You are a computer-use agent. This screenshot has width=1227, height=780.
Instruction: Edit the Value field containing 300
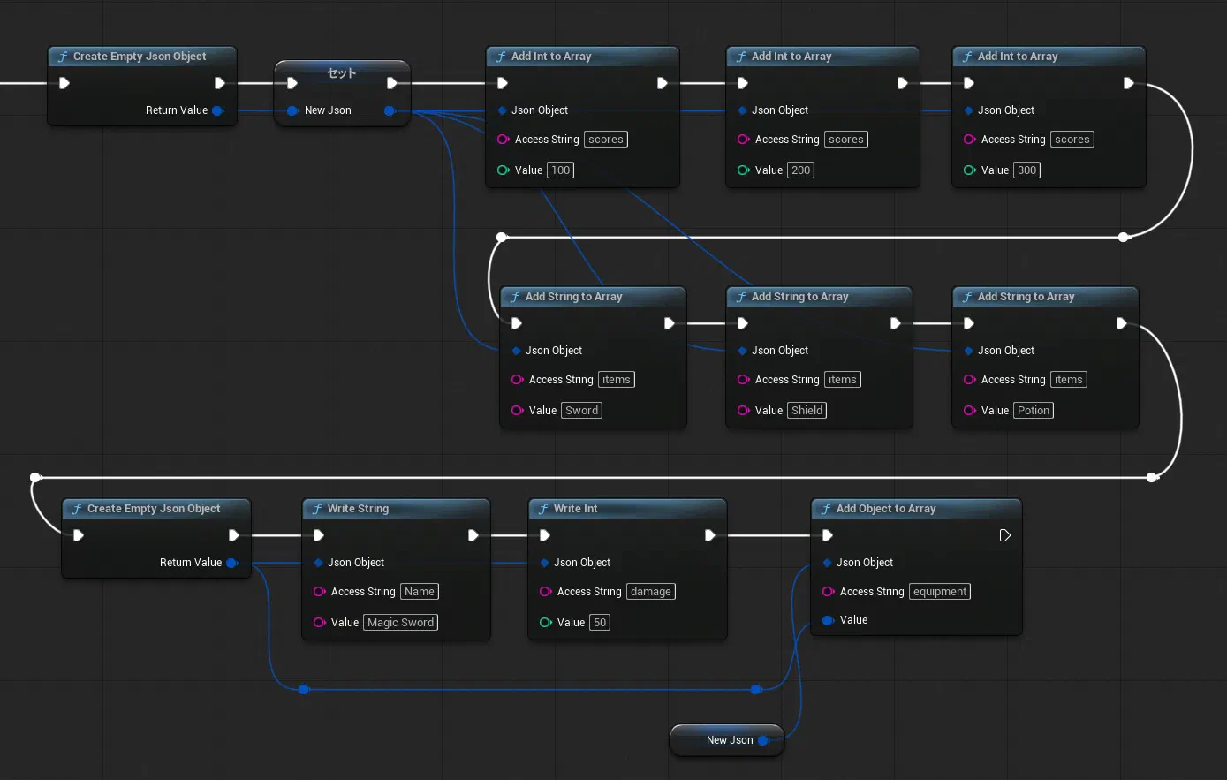tap(1026, 170)
